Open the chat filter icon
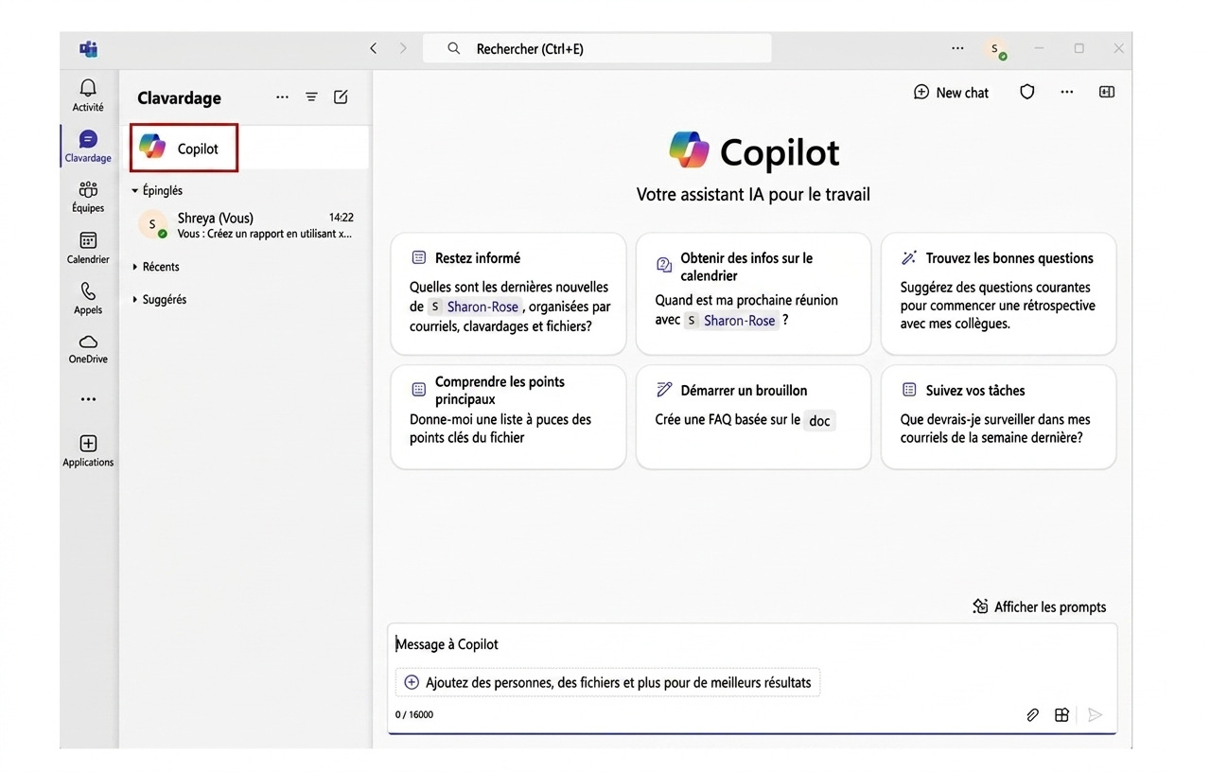 pyautogui.click(x=311, y=96)
